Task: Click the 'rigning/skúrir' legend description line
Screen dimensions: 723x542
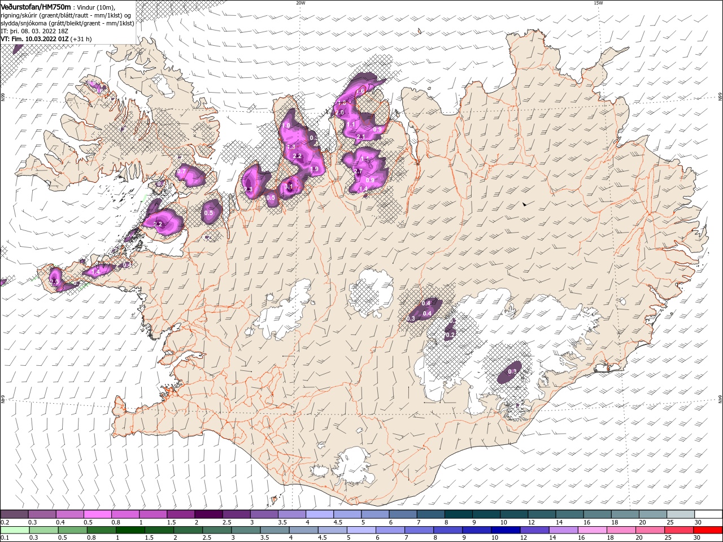Action: 66,15
